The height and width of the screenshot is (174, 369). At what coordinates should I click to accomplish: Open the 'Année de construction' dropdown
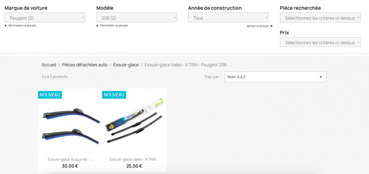(228, 18)
